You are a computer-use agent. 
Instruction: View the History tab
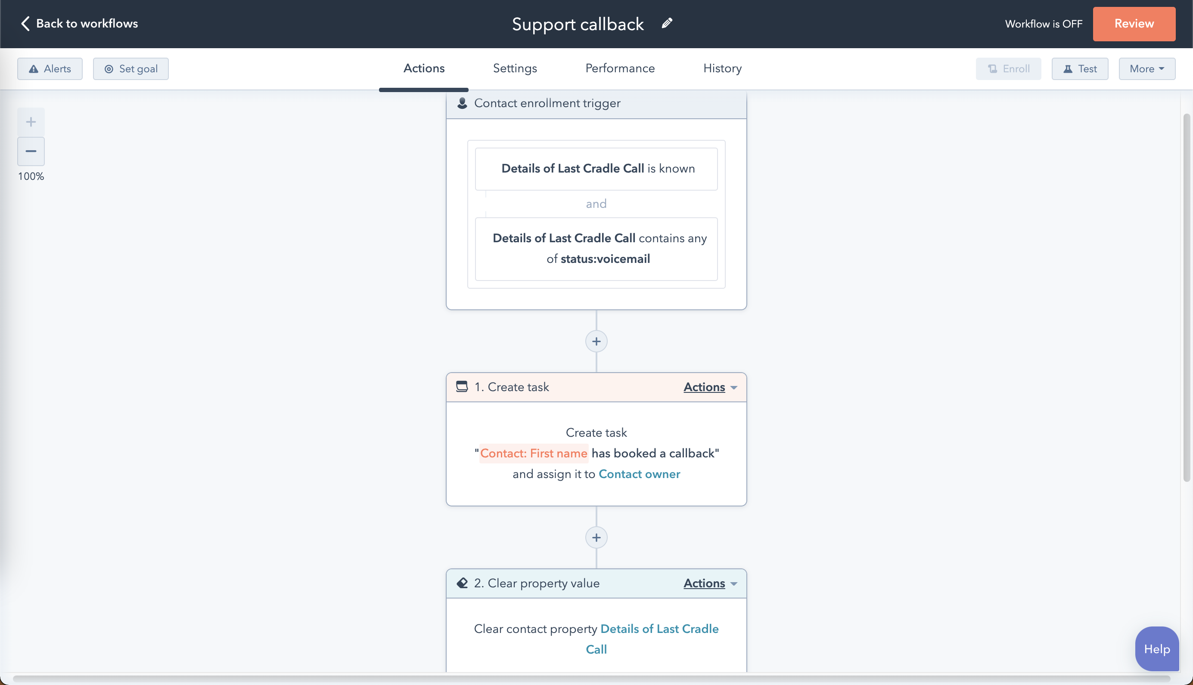[722, 69]
